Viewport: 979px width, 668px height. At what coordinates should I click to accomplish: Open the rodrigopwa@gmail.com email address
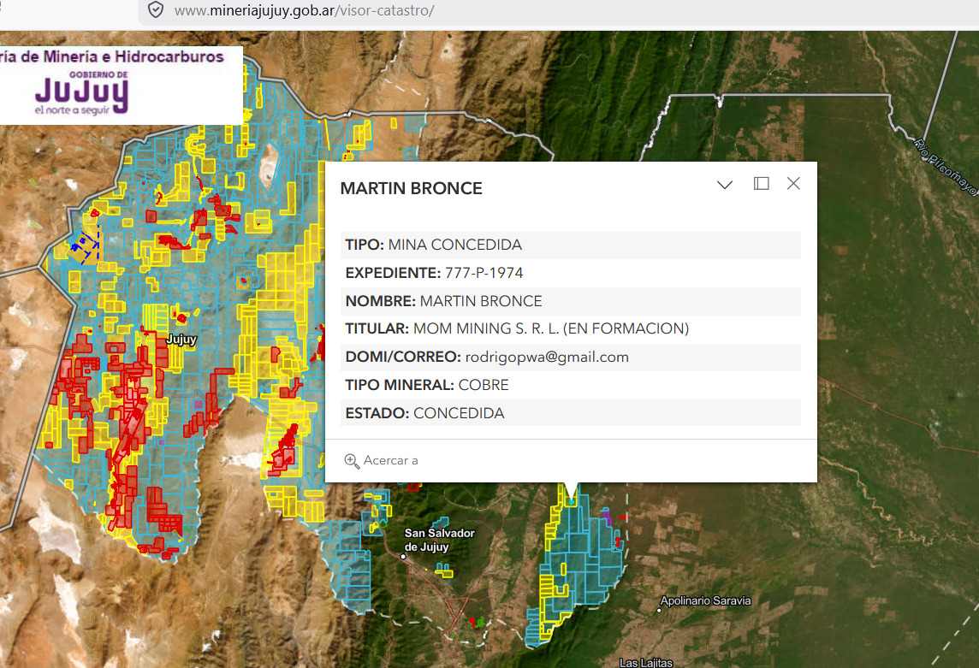(x=547, y=358)
